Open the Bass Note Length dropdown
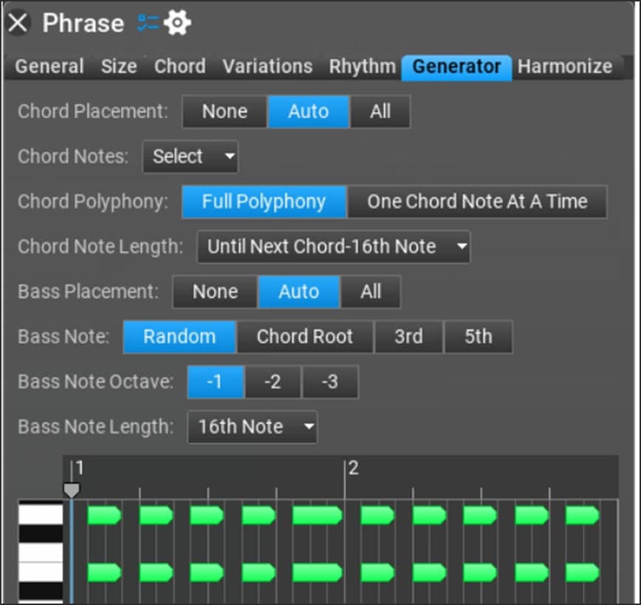The width and height of the screenshot is (641, 605). coord(252,426)
